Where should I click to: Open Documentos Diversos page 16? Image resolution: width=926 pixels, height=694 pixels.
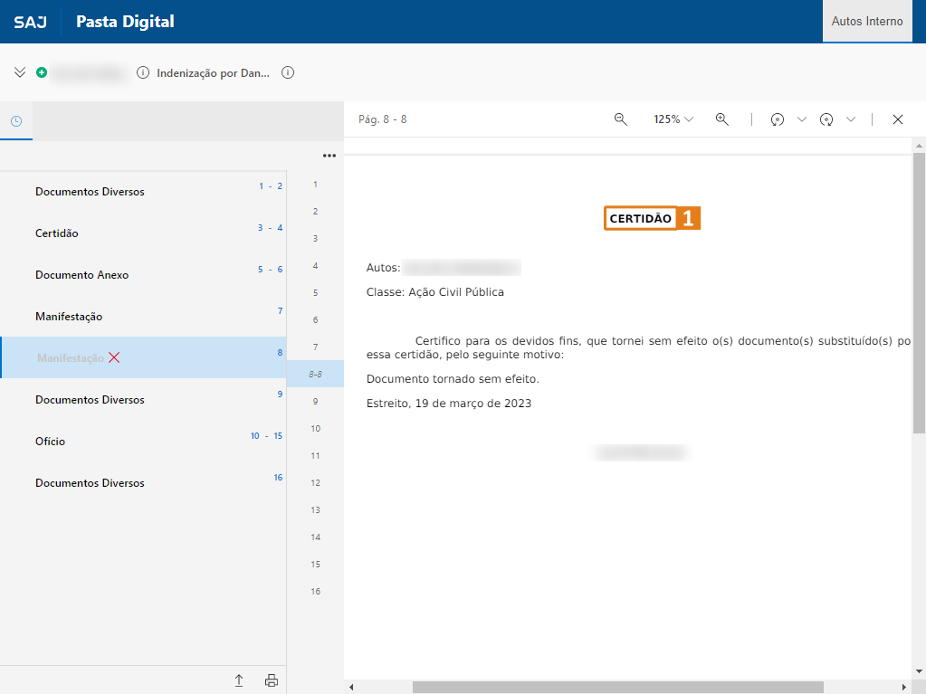[143, 483]
